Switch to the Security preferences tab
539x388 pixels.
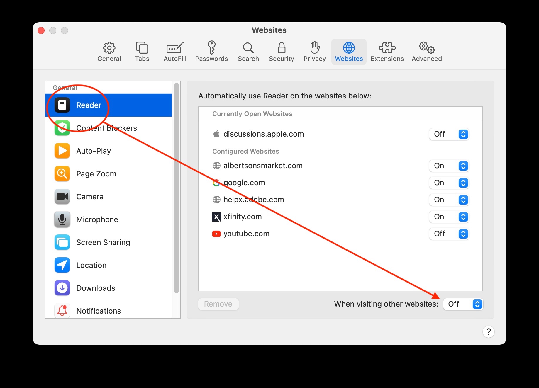coord(282,52)
